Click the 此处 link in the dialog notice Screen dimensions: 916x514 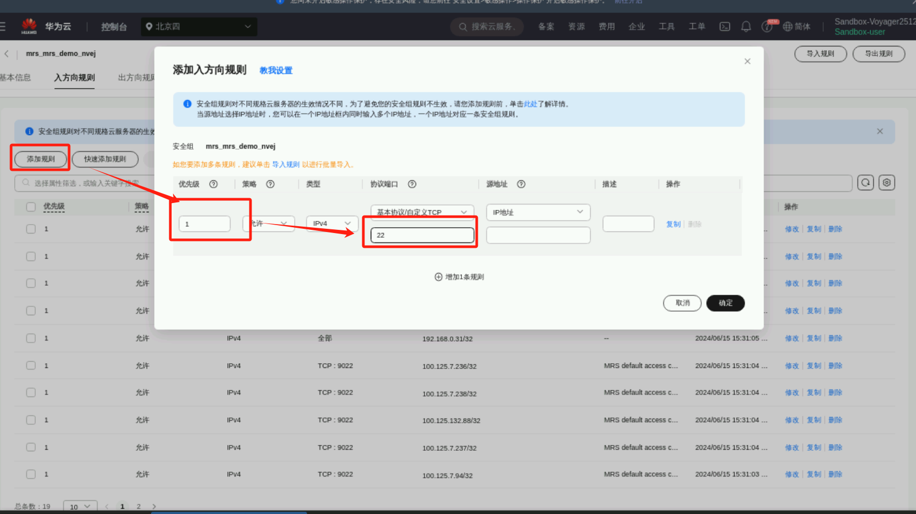click(530, 104)
